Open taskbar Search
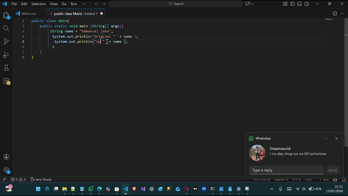 47,189
